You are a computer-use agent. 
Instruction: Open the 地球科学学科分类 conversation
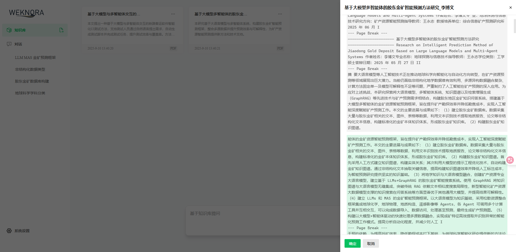click(30, 93)
